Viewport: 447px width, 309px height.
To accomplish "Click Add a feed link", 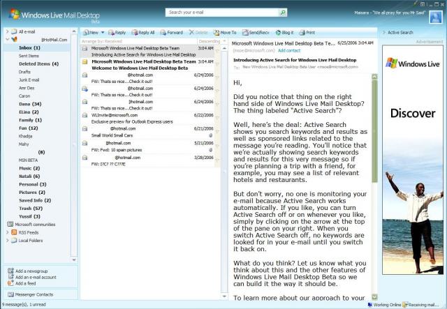I will (x=25, y=284).
